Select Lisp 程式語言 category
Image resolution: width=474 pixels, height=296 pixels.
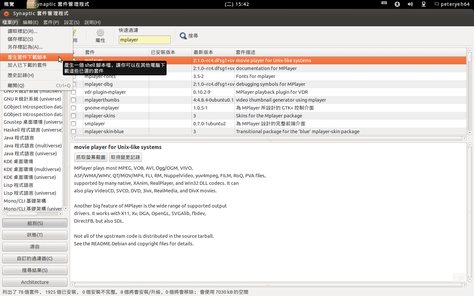tap(33, 185)
